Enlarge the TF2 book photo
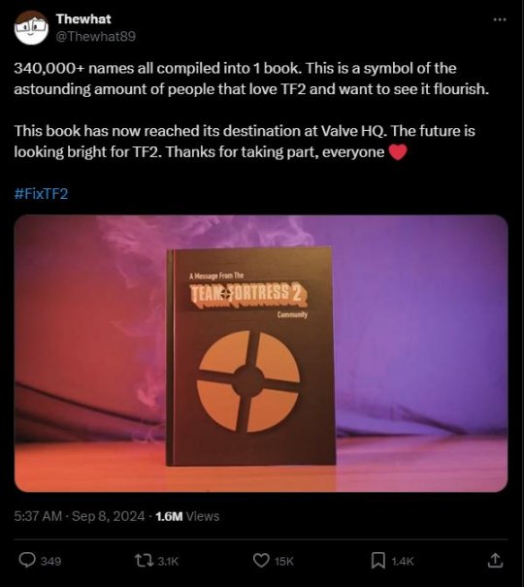This screenshot has width=524, height=587. tap(261, 353)
